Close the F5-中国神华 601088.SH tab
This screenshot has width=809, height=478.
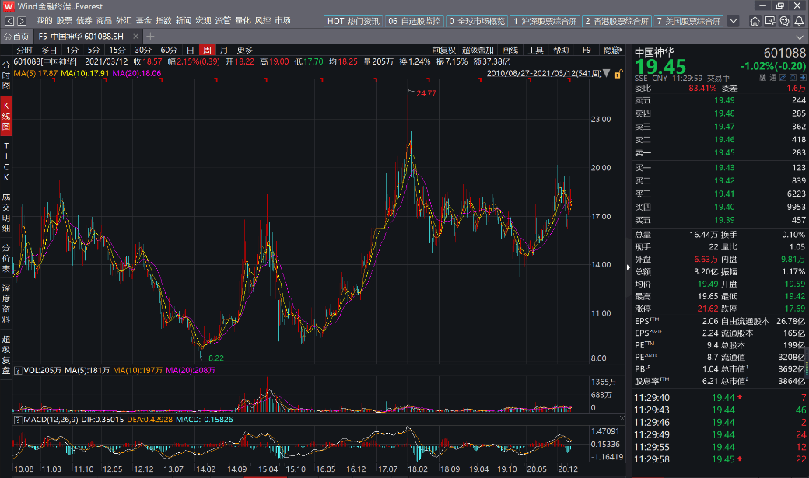135,36
